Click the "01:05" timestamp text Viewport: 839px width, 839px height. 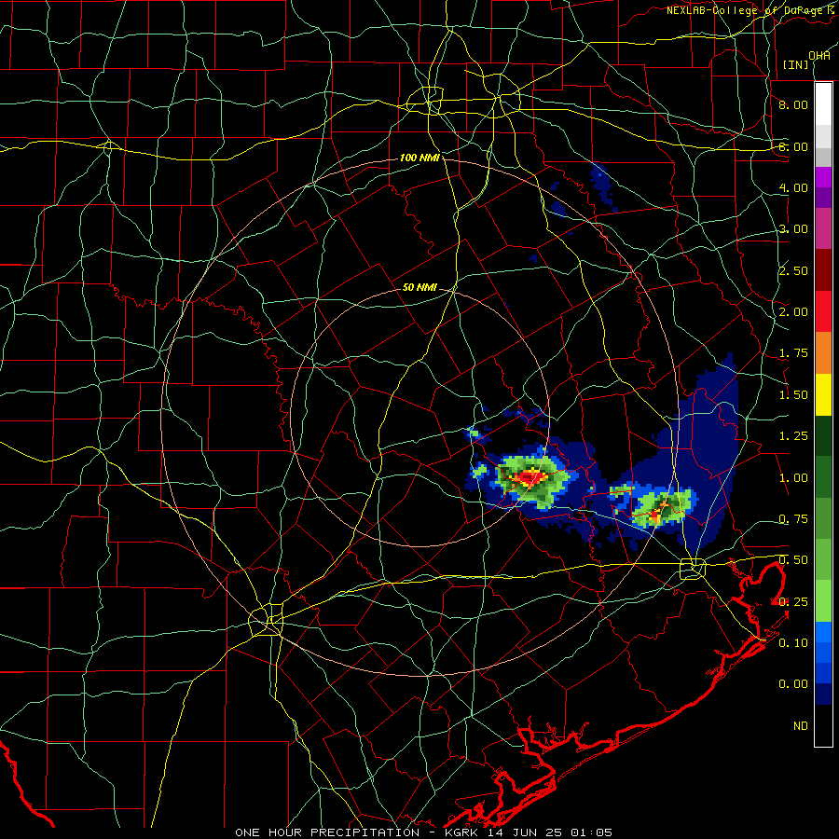pyautogui.click(x=591, y=832)
